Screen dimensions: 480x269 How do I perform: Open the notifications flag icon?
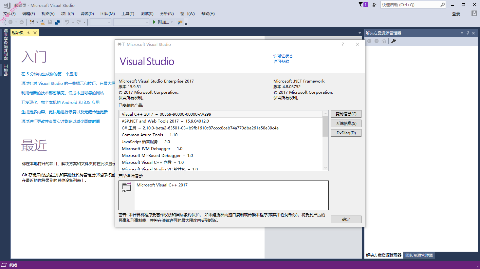coord(361,5)
